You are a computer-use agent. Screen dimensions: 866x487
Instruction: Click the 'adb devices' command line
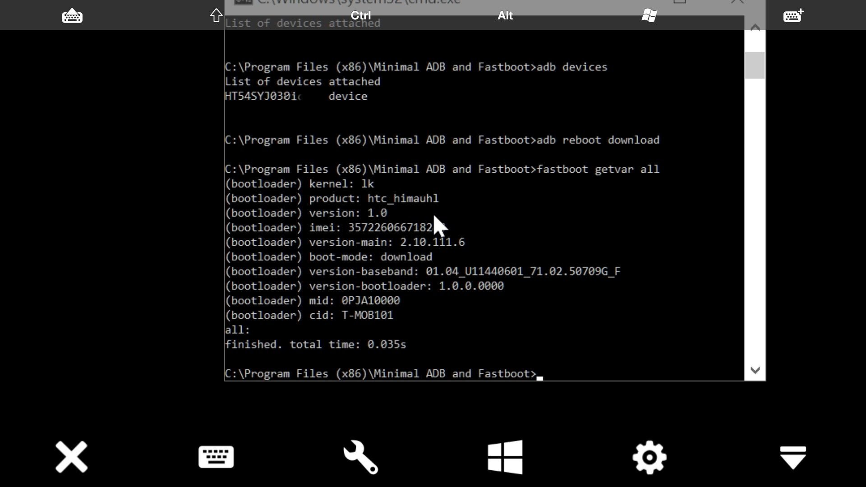(416, 67)
